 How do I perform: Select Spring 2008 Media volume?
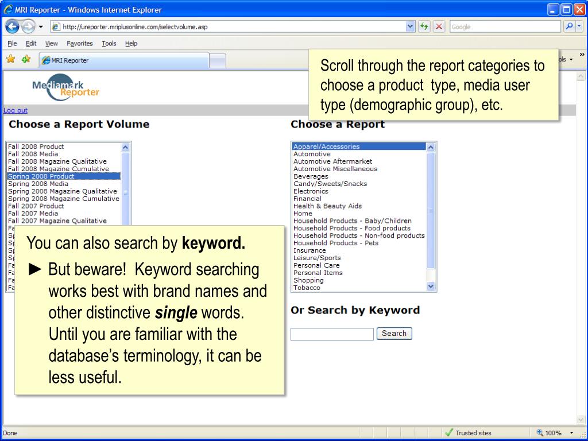coord(63,184)
